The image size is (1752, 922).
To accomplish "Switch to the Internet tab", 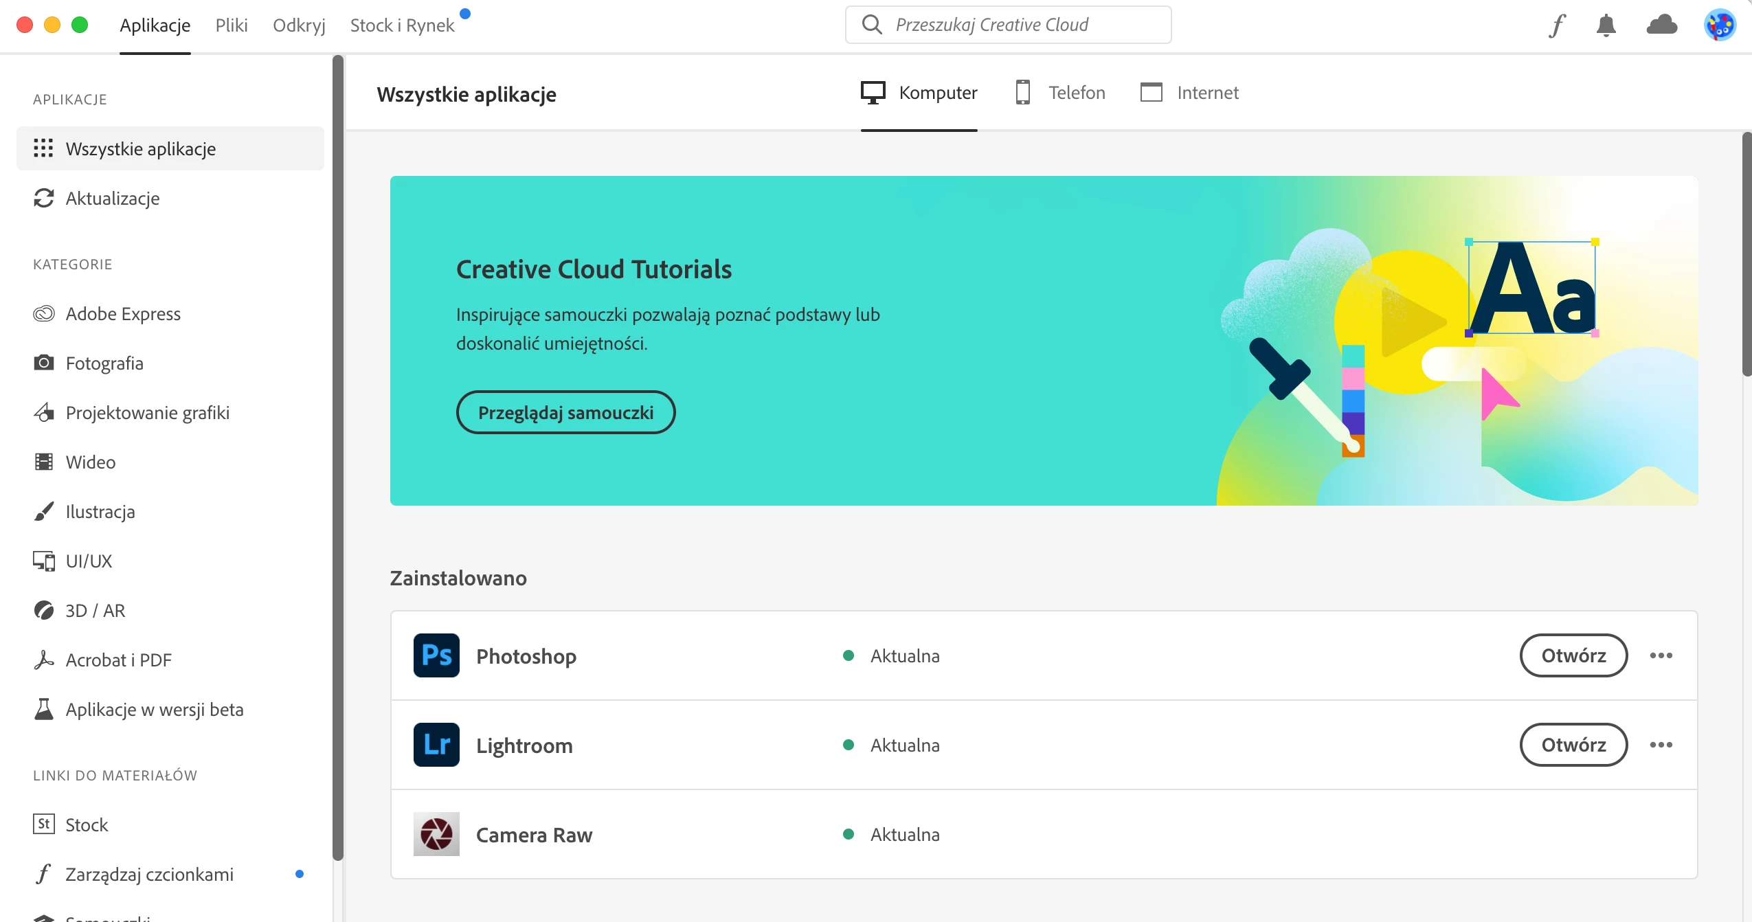I will click(1190, 93).
